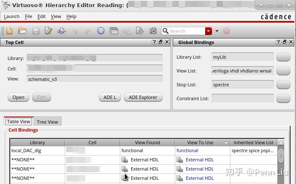
Task: Click the Stop List field containing spectre
Action: point(242,85)
